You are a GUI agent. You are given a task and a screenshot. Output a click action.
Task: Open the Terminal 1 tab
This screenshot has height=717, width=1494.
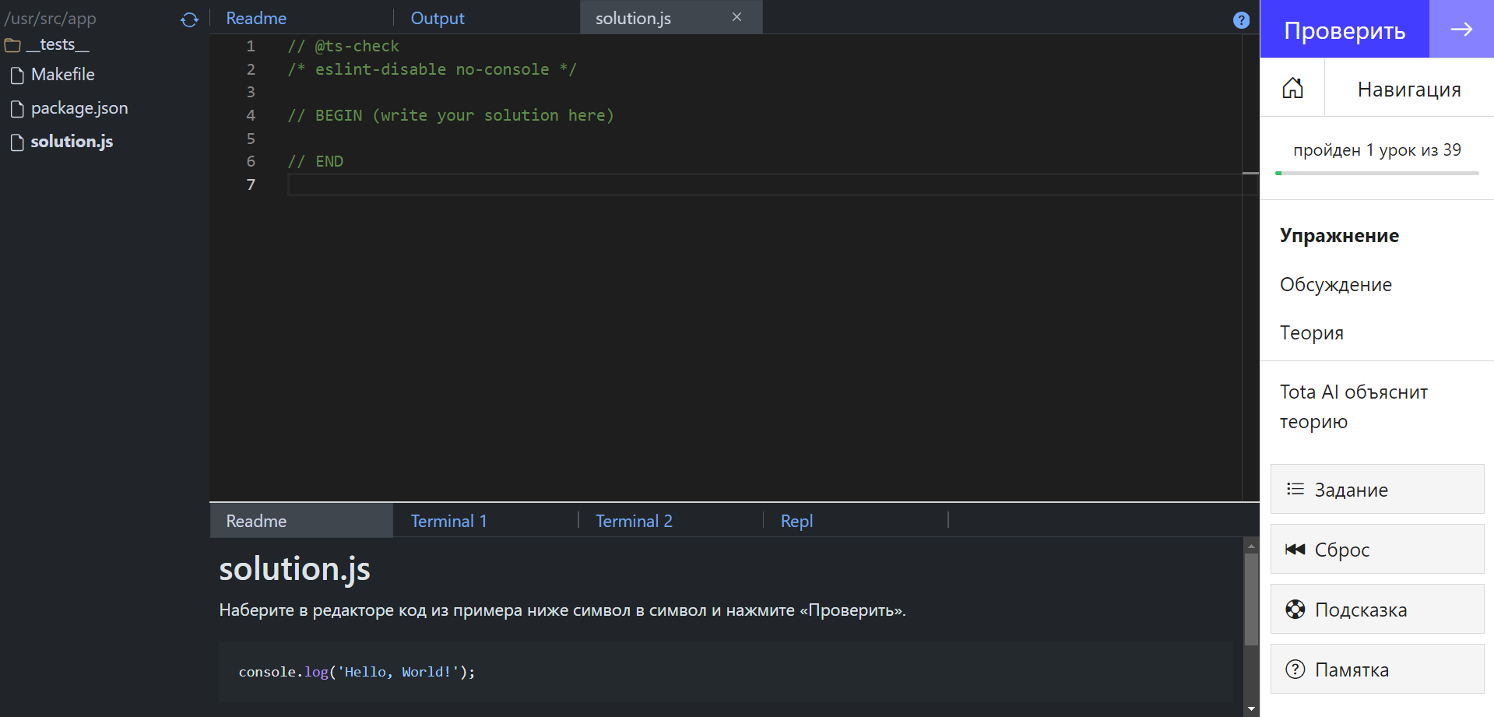coord(448,521)
